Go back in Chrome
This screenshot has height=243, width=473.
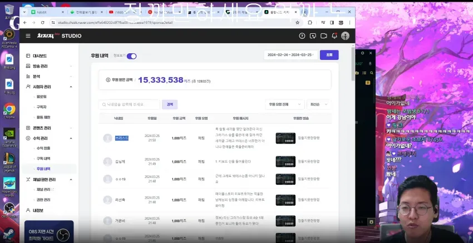click(24, 23)
